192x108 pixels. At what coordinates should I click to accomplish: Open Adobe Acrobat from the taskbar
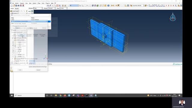(x=82, y=95)
